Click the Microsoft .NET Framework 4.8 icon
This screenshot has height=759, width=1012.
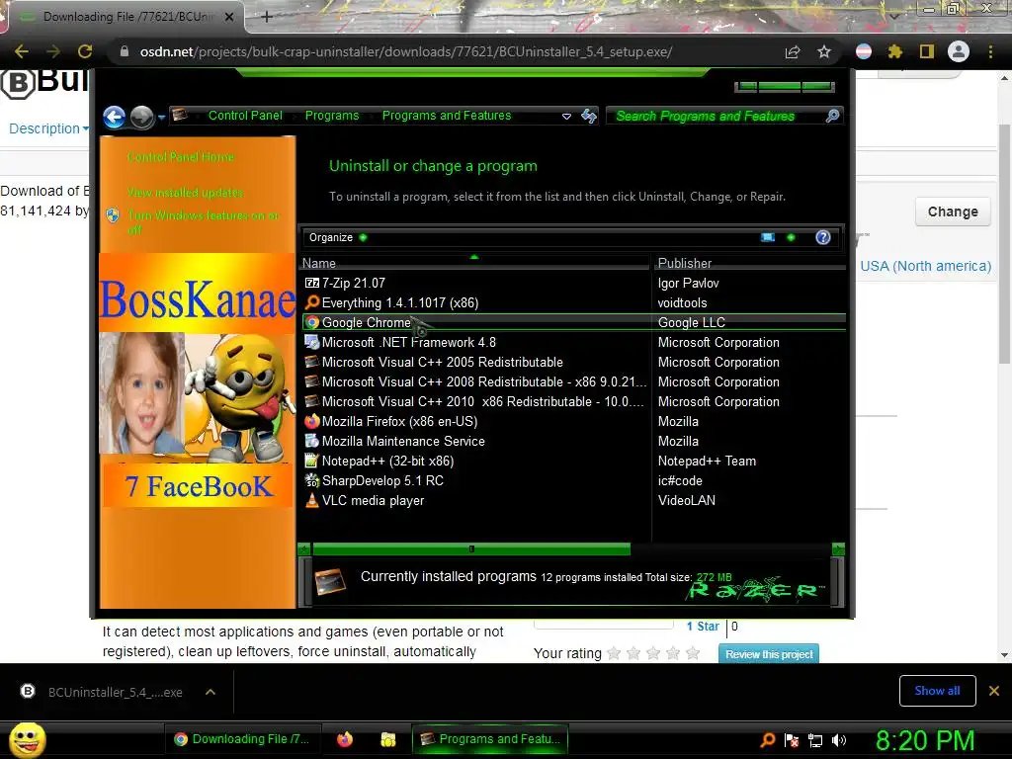[311, 342]
